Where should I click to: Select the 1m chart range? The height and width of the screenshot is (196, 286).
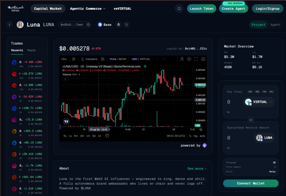[88, 136]
